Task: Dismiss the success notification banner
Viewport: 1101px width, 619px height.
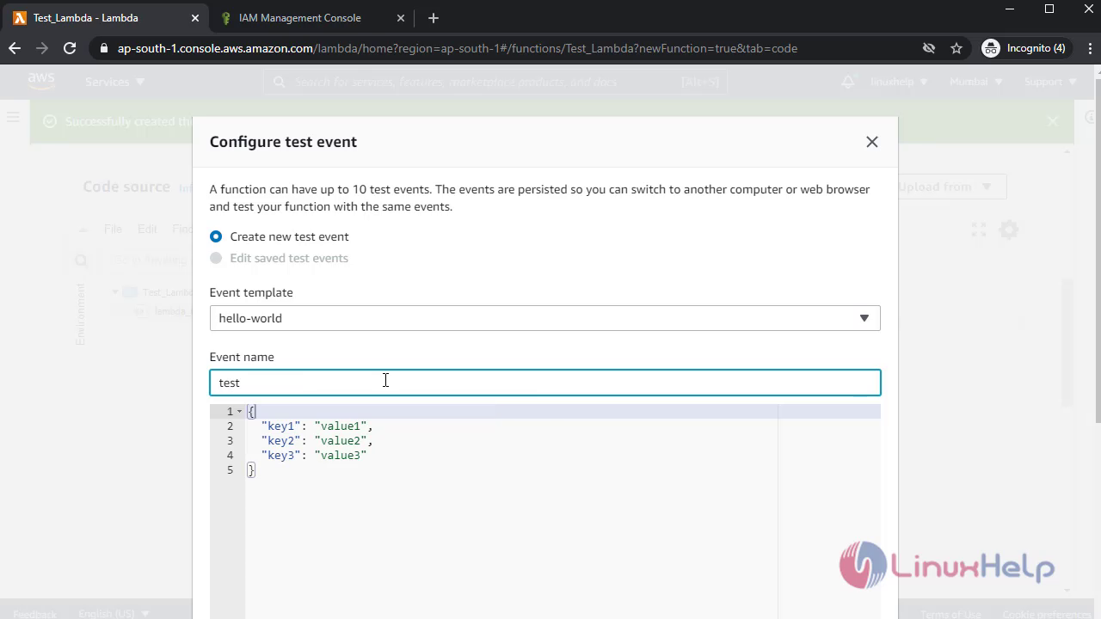Action: [x=1053, y=121]
